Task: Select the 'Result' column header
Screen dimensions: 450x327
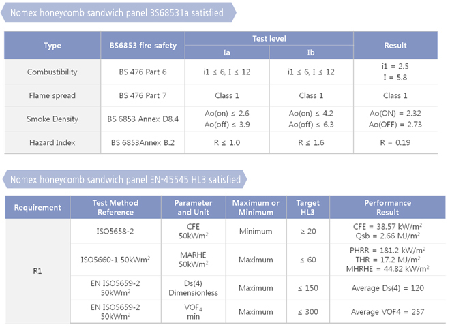Action: coord(395,46)
